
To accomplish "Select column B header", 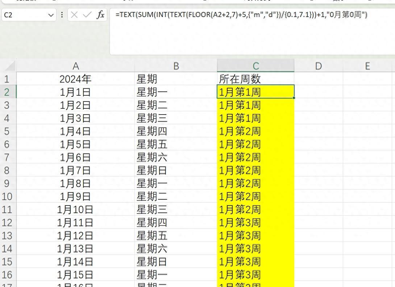I will 176,66.
